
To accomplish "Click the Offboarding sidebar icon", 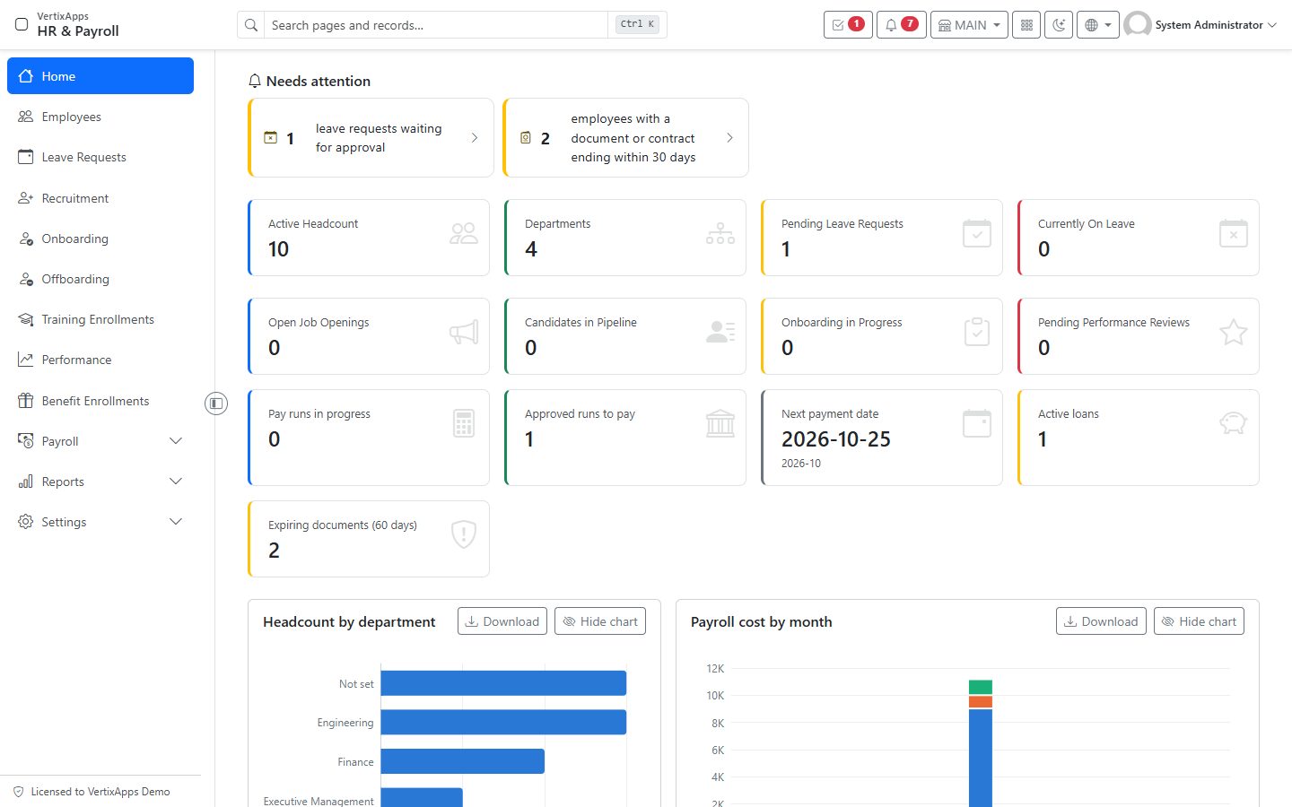I will [26, 279].
